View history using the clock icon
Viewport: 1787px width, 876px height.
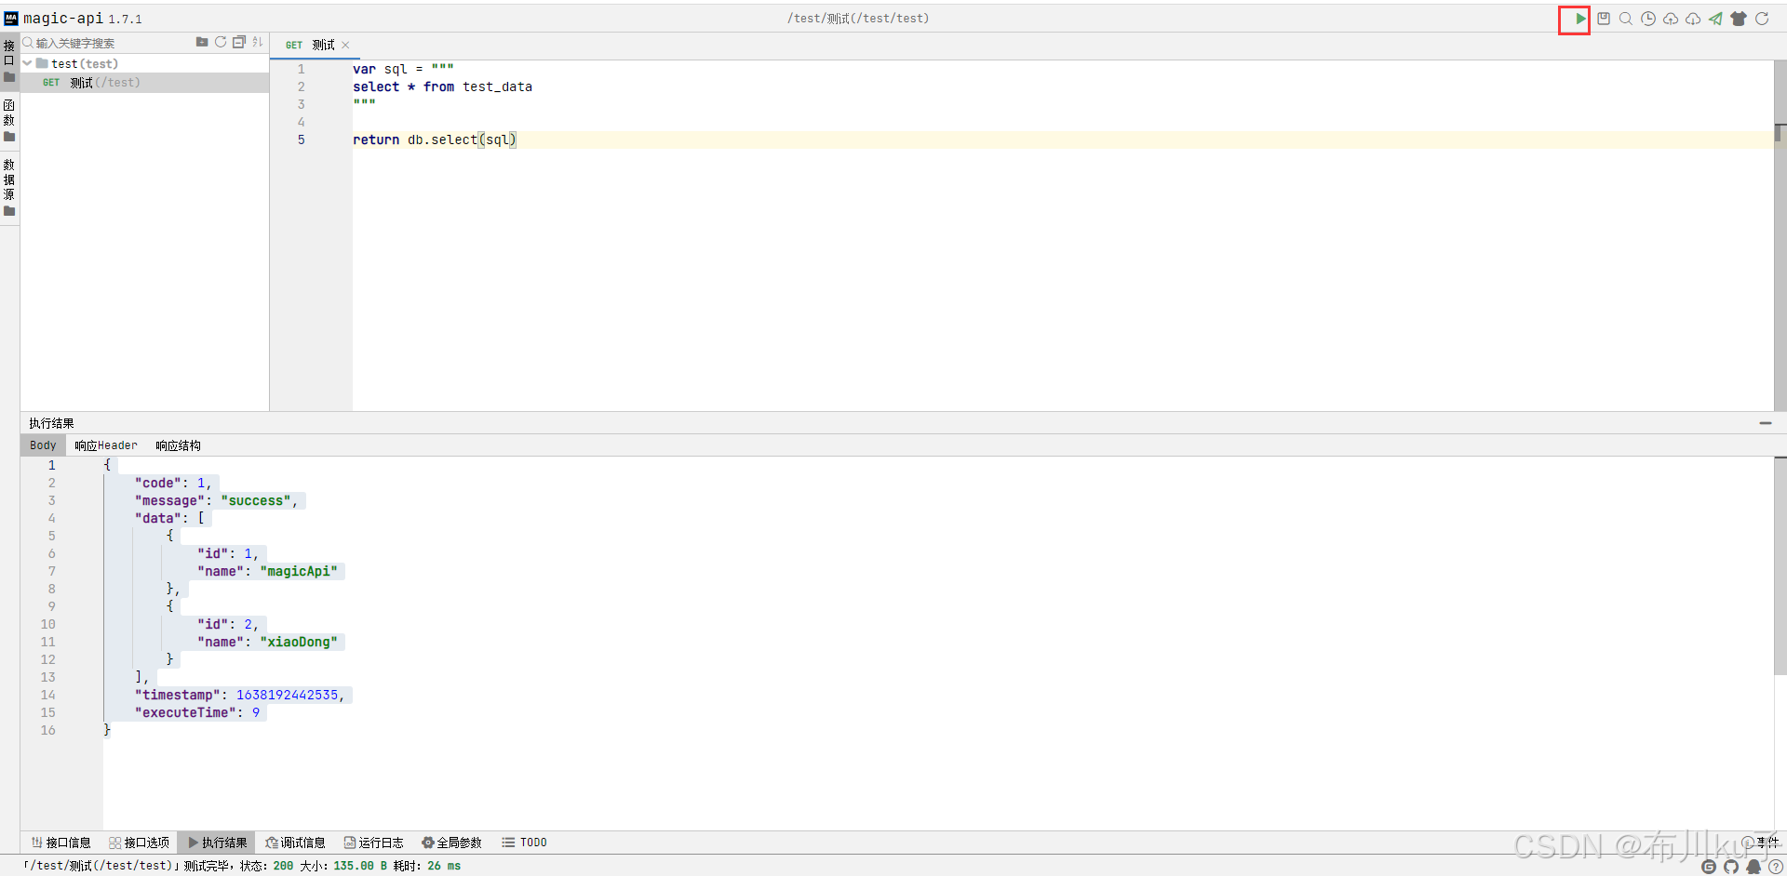[1648, 19]
